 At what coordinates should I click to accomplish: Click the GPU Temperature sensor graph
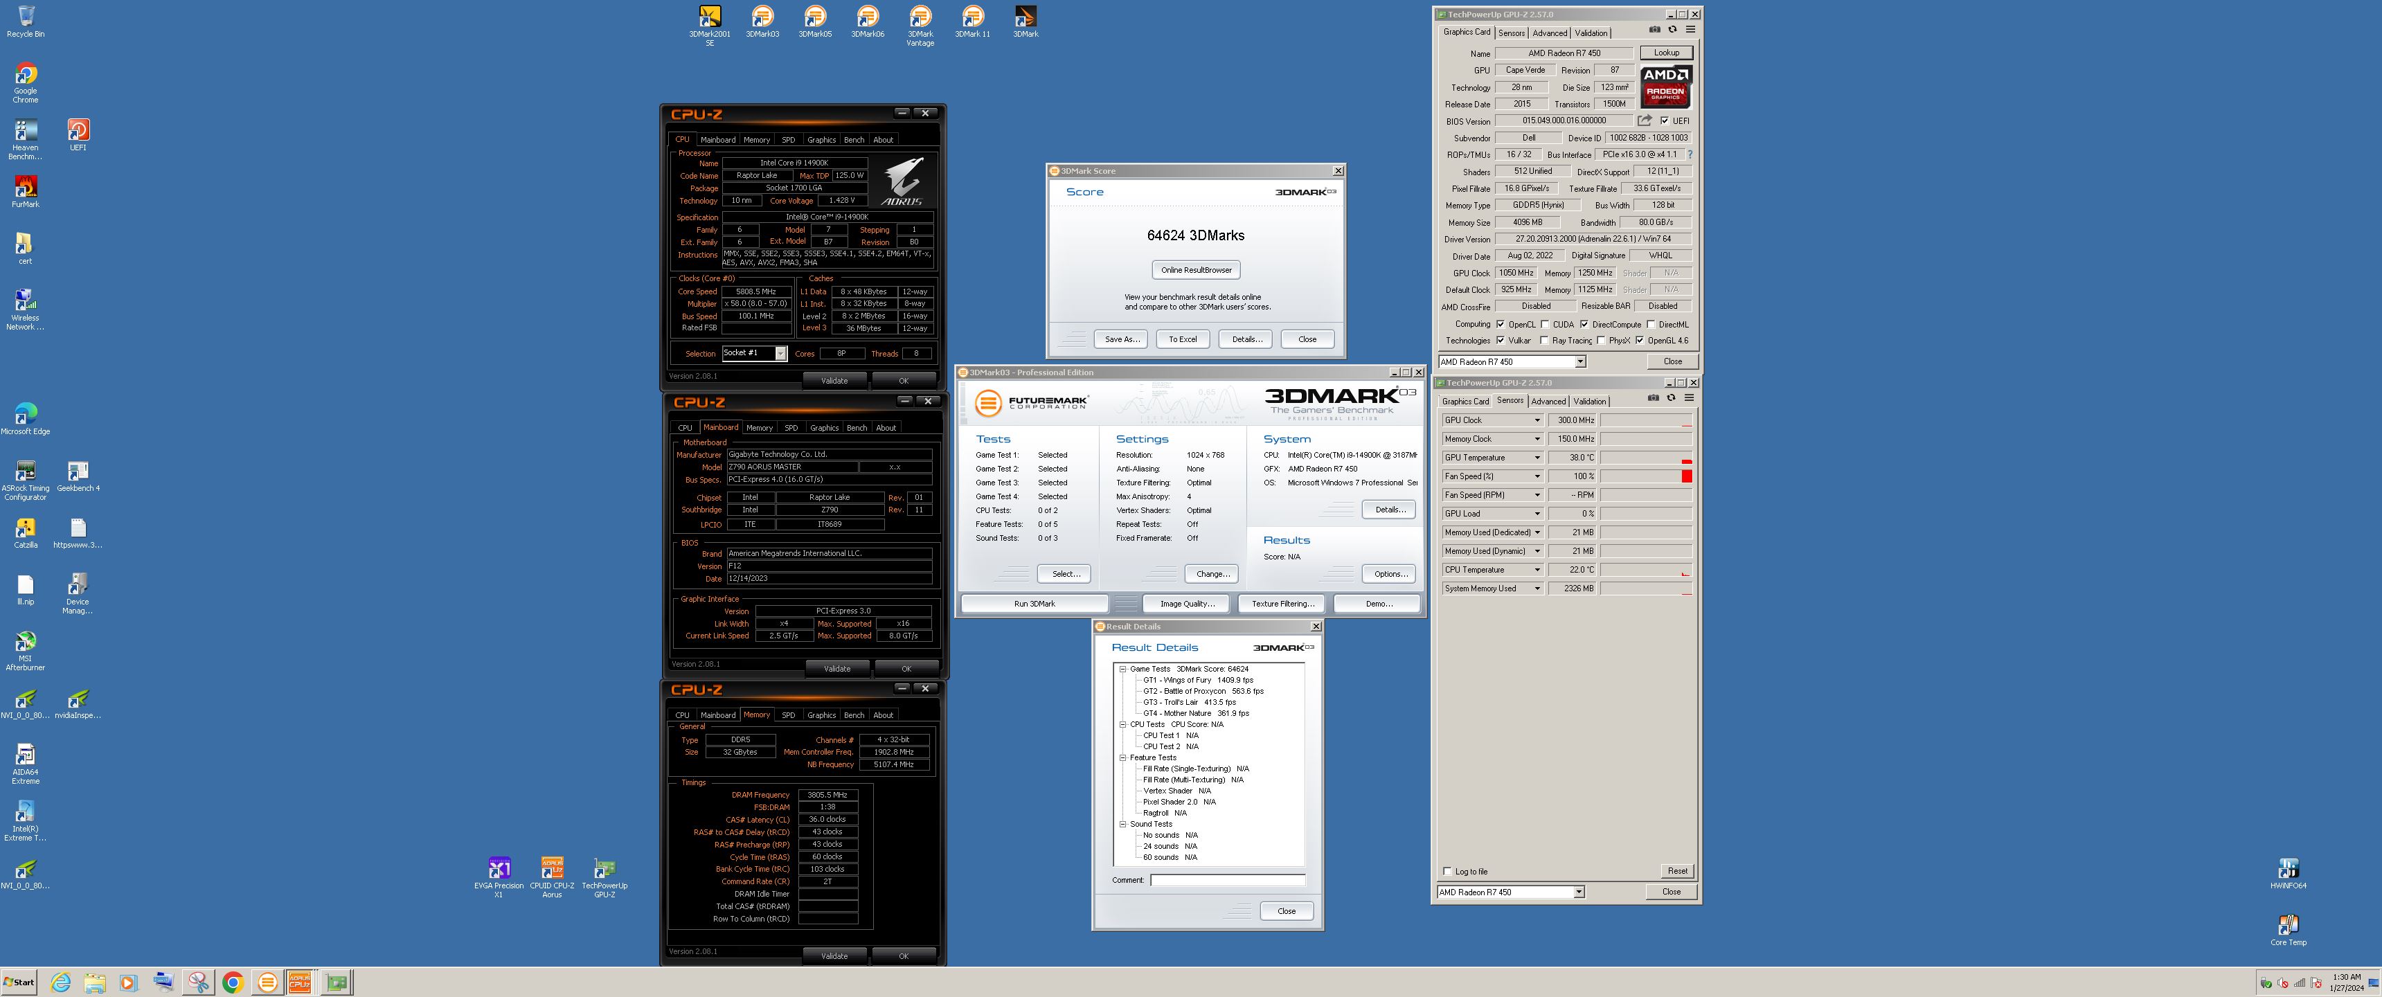tap(1646, 458)
